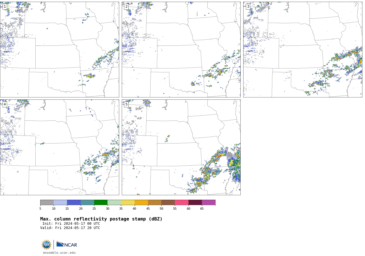The width and height of the screenshot is (365, 256).
Task: Click the panel number 1 label
Action: click(5, 7)
